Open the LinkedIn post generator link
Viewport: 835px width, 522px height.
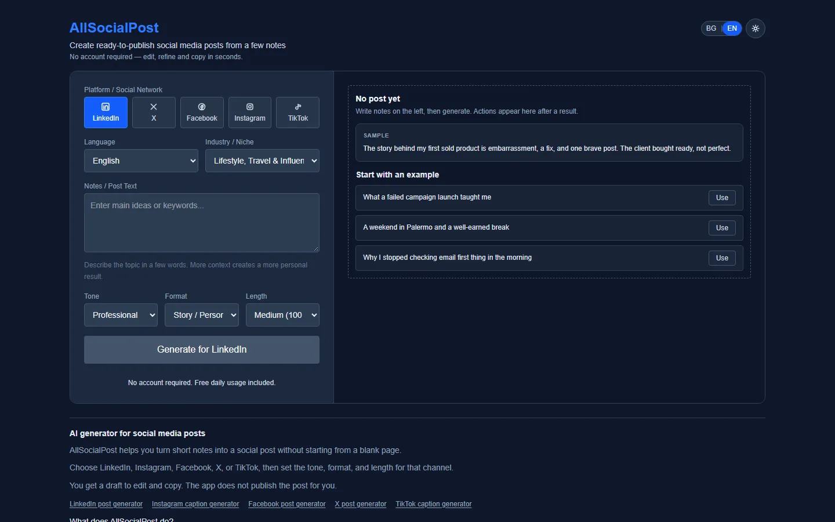106,504
